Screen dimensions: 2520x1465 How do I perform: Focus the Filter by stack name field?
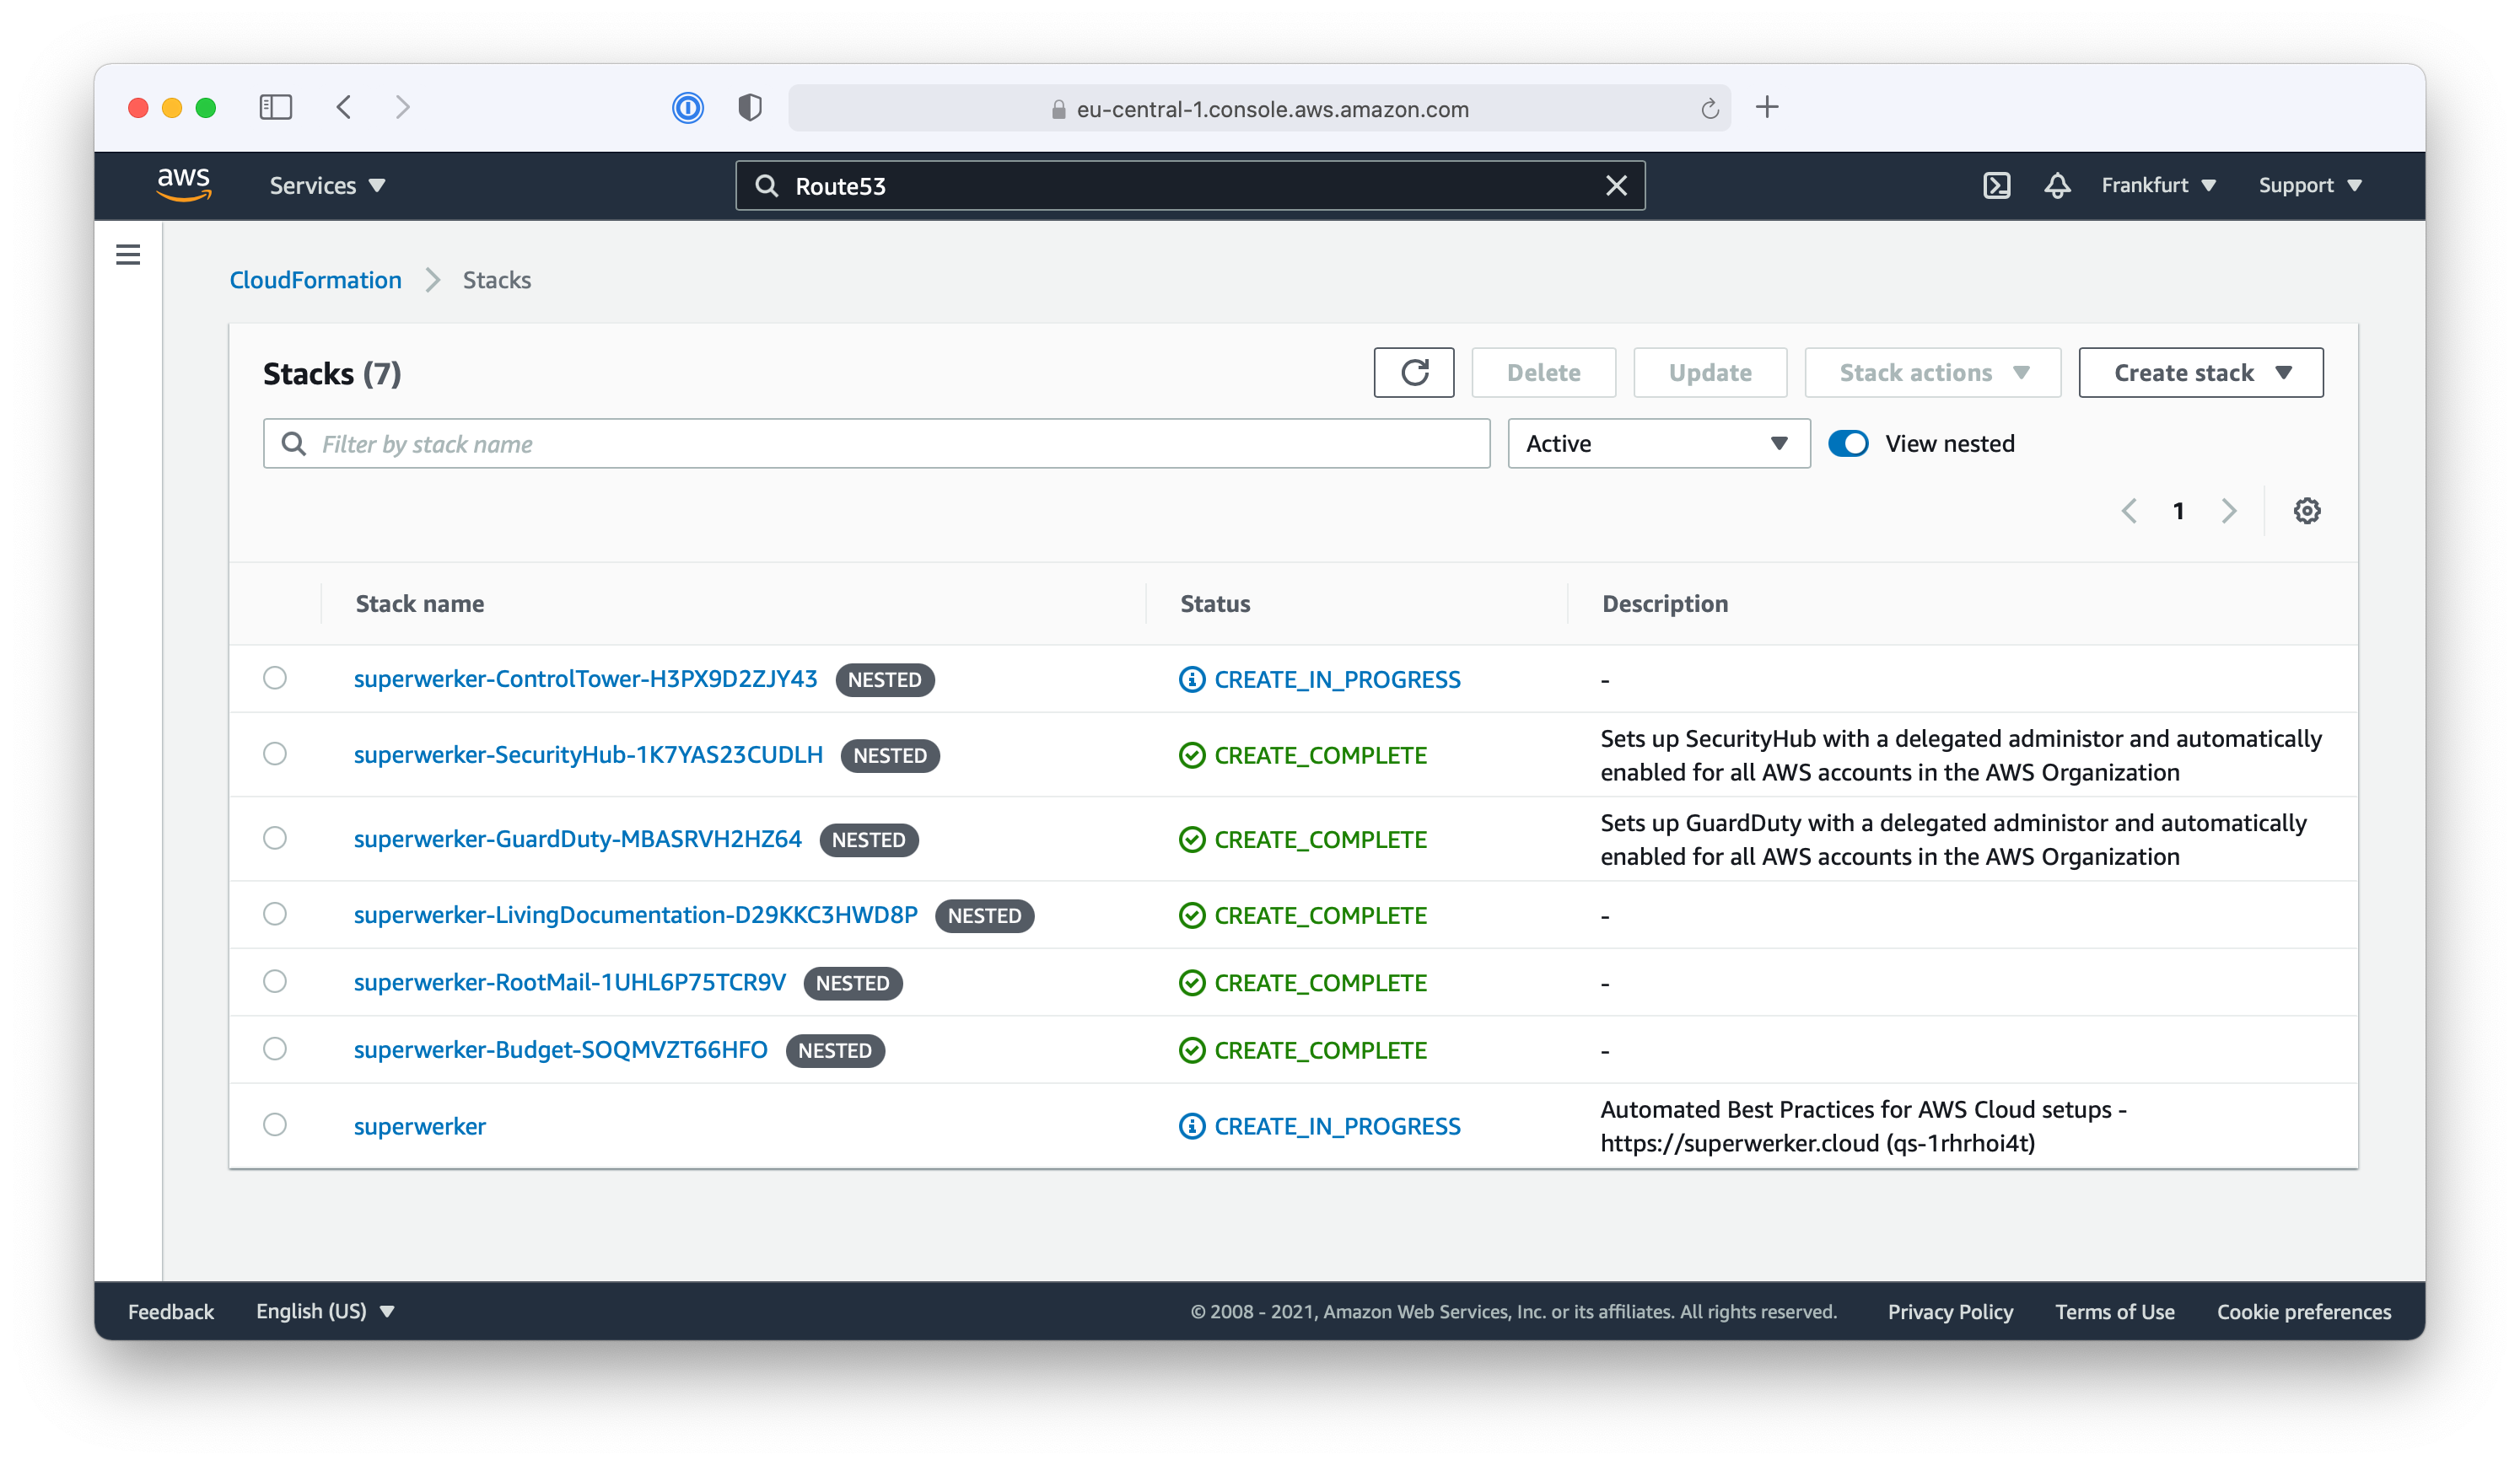coord(877,443)
